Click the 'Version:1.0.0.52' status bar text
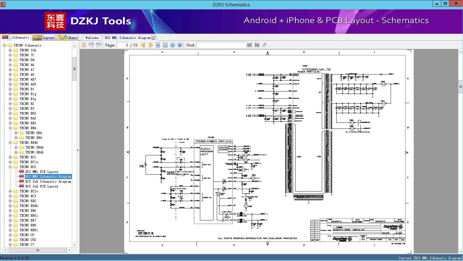 [15, 258]
